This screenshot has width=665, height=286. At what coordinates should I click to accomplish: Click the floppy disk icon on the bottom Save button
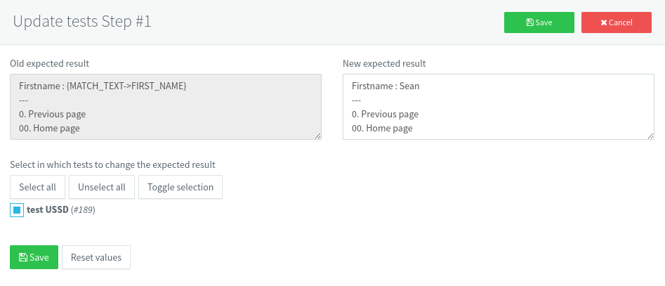pyautogui.click(x=23, y=257)
